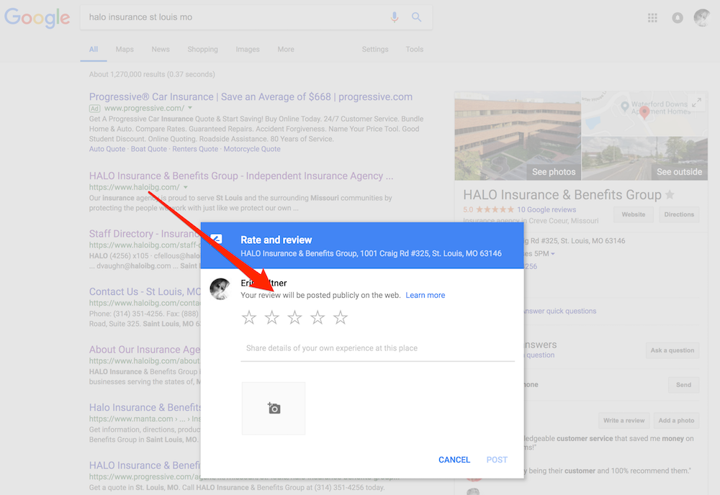Open the Halo Insurance manta.com result

(x=145, y=407)
